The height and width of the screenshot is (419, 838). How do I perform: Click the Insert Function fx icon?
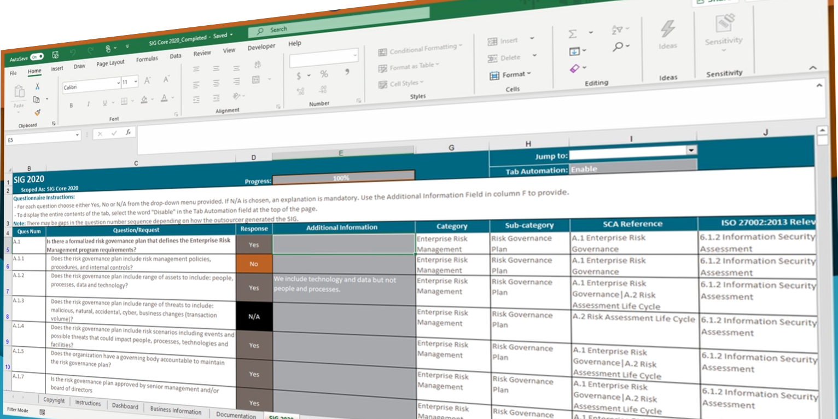[x=128, y=132]
